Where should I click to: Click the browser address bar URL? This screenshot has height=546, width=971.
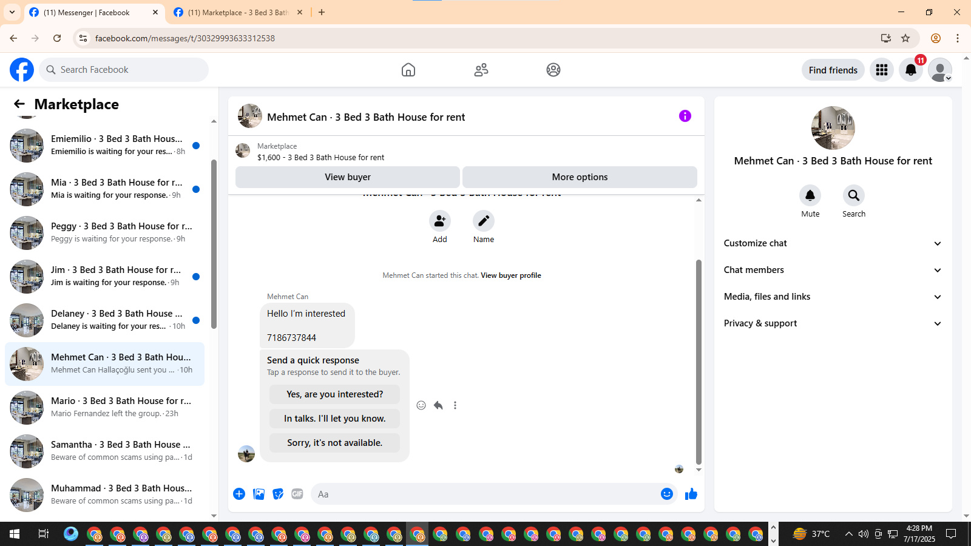(185, 38)
